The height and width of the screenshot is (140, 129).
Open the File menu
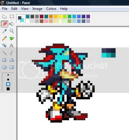(x=5, y=9)
